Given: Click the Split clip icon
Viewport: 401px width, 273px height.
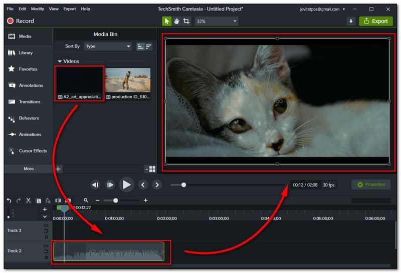Looking at the screenshot, I should (58, 200).
